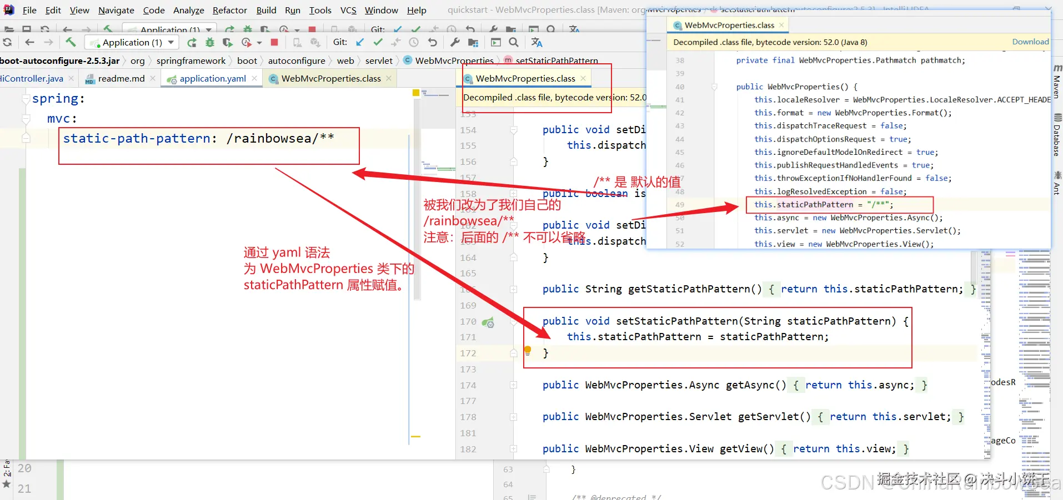1063x500 pixels.
Task: Click the boot breadcrumb segment
Action: pos(247,61)
